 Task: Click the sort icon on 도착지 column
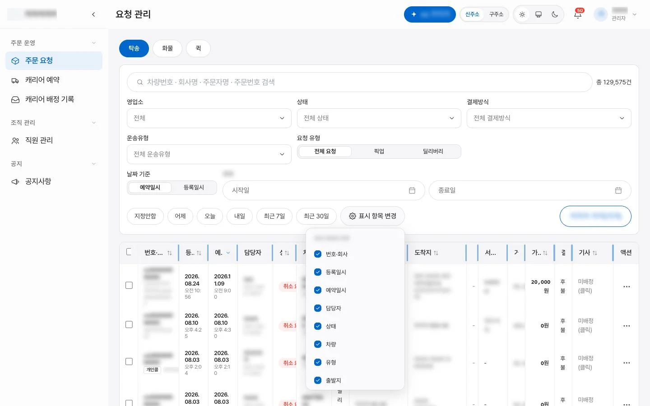tap(436, 253)
